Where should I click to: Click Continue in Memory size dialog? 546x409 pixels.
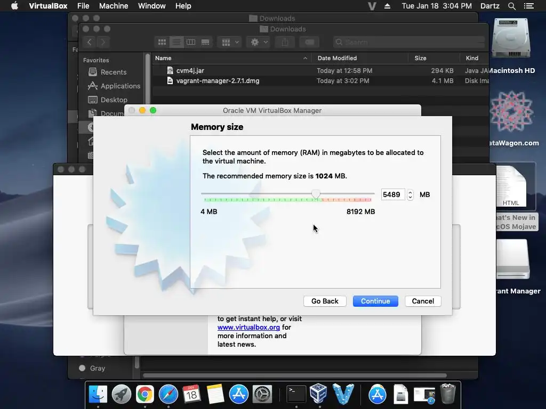tap(375, 301)
